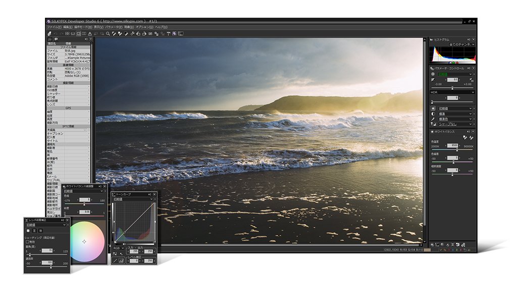Screen dimensions: 515x291
Task: Open the ヘルプ (Help) menu
Action: click(x=161, y=27)
